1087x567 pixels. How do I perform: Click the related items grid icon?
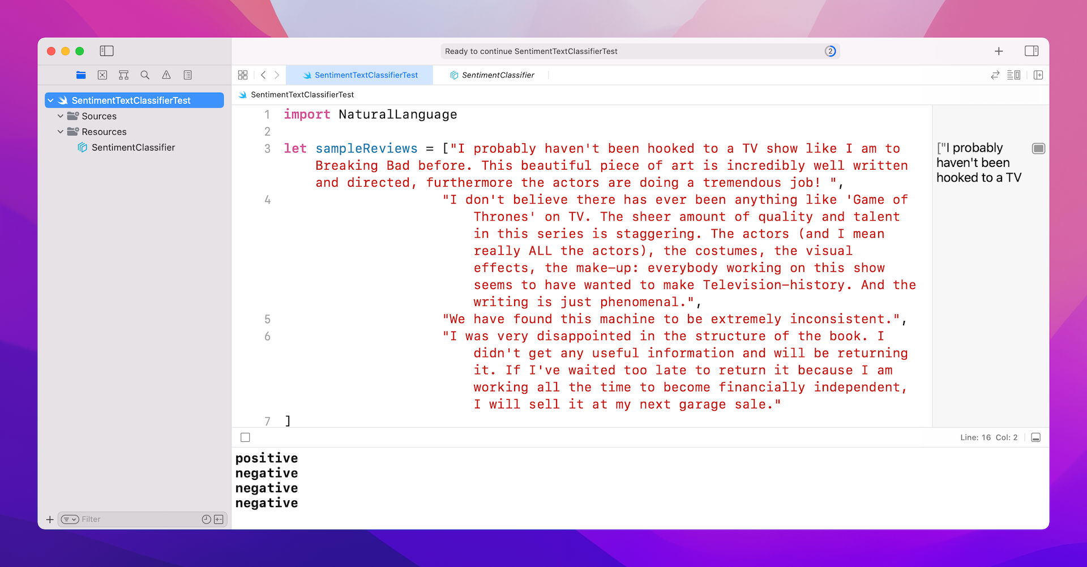243,75
